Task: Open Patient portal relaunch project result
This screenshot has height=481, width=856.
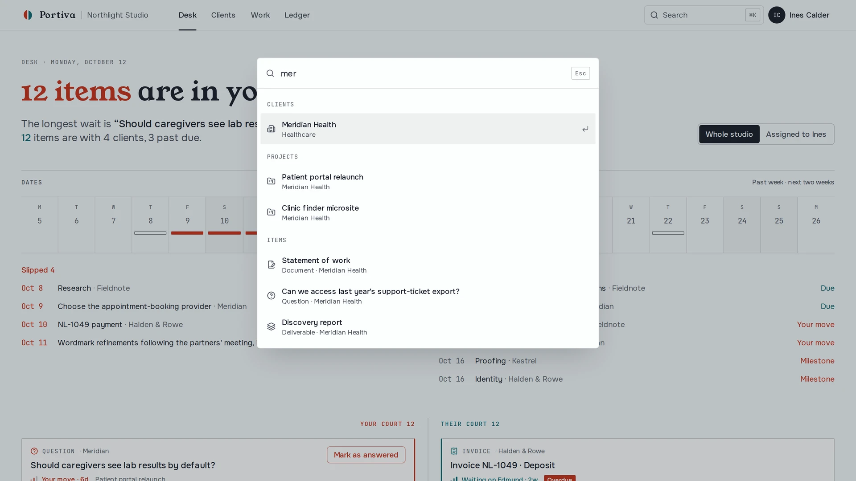Action: tap(428, 181)
